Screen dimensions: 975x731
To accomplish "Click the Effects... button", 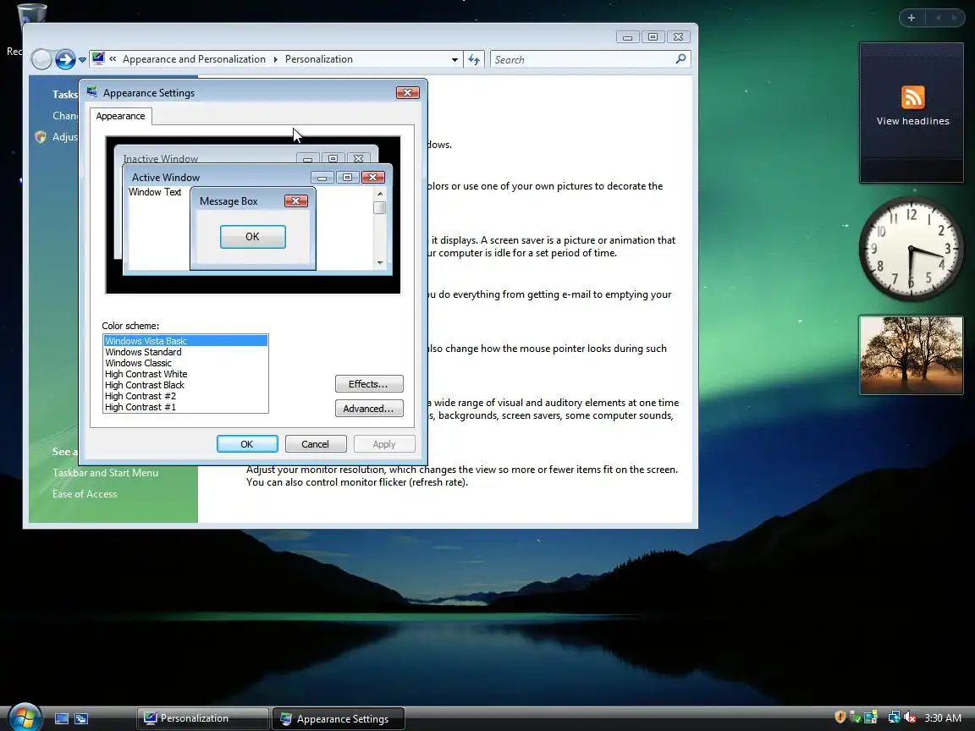I will click(369, 384).
